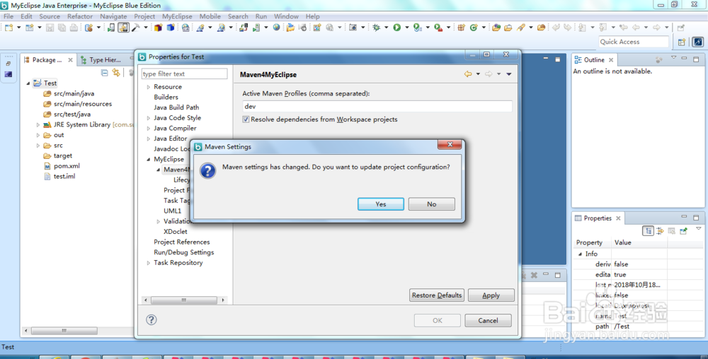Screen dimensions: 708x359
Task: Expand Java Code Style in properties tree
Action: click(148, 118)
